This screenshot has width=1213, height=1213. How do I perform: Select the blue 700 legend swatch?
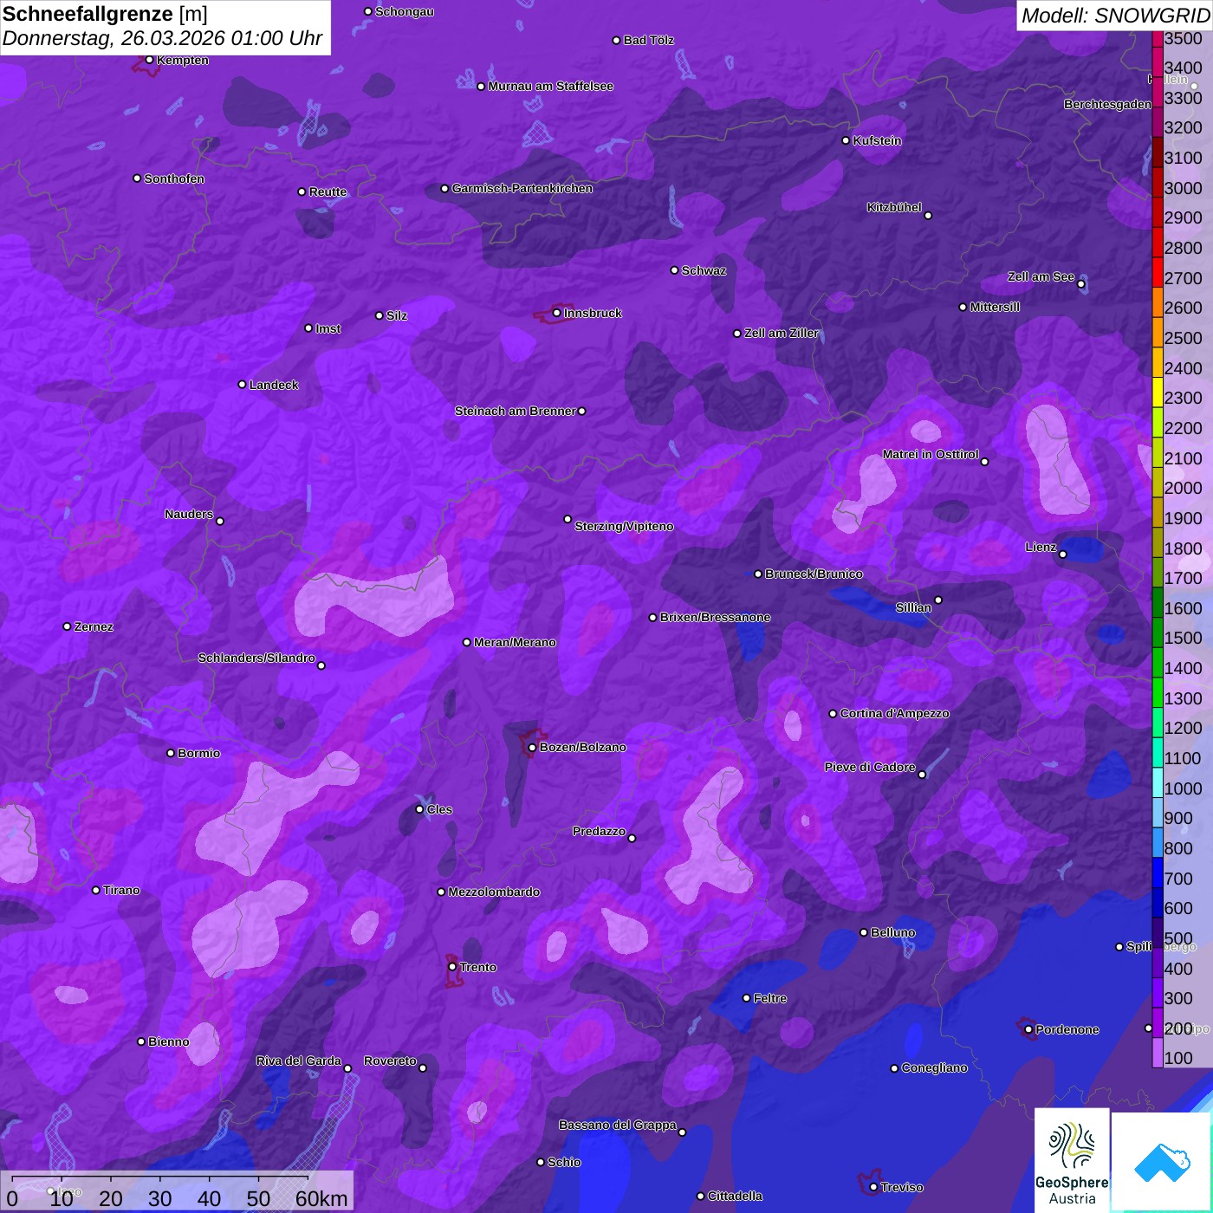[1158, 872]
